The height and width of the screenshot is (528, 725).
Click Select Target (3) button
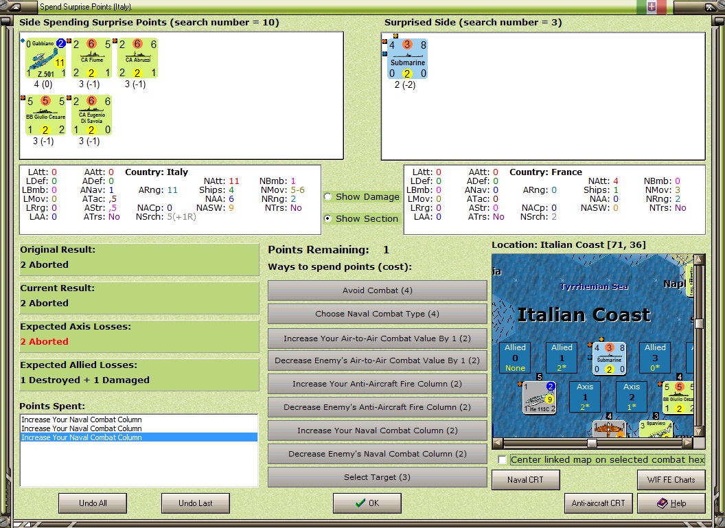378,477
